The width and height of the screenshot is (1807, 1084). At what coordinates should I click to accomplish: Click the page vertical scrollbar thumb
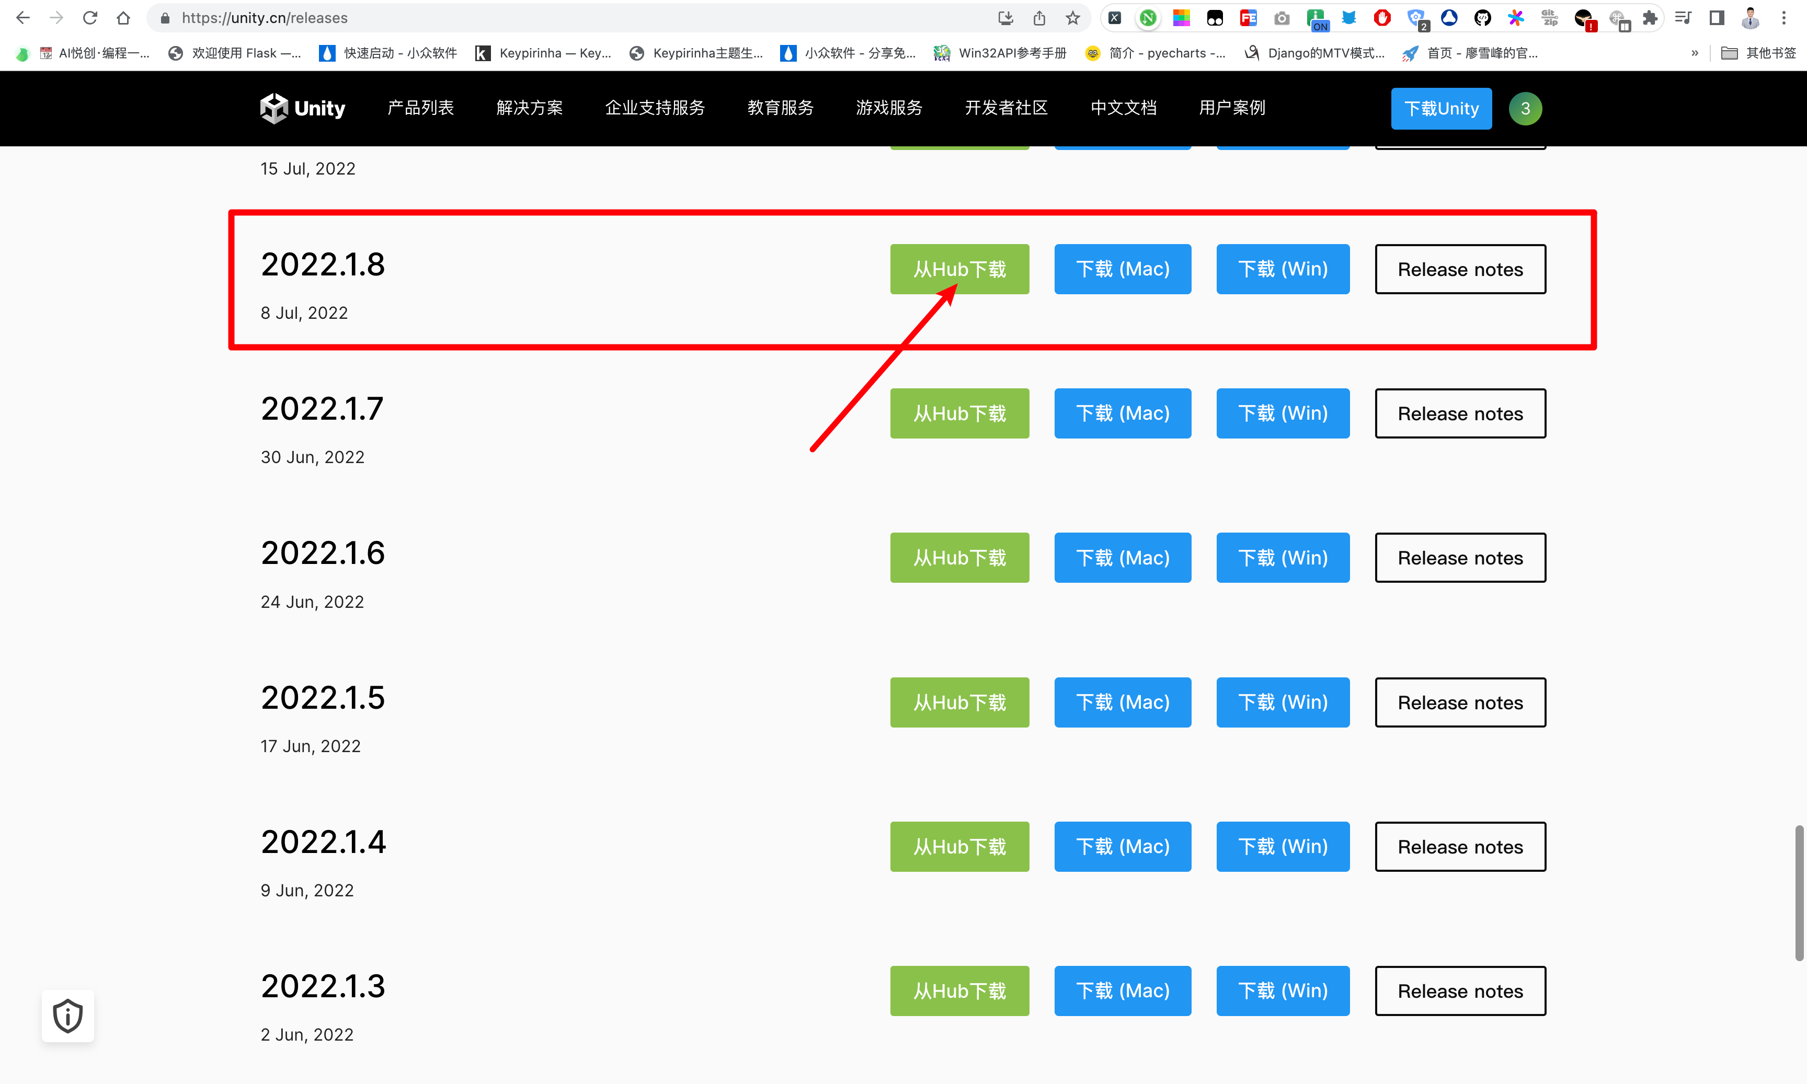click(x=1799, y=893)
